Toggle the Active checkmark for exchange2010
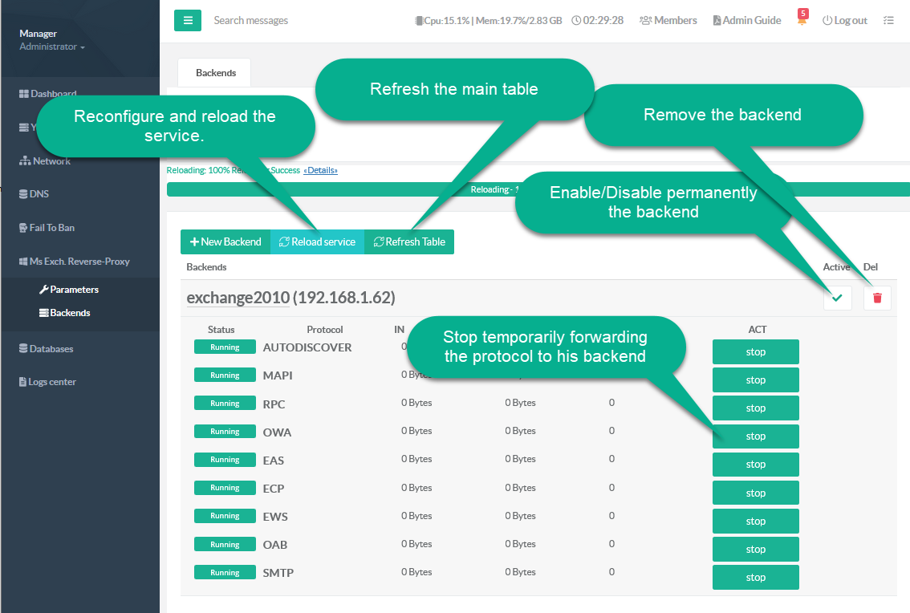This screenshot has height=613, width=910. tap(837, 298)
